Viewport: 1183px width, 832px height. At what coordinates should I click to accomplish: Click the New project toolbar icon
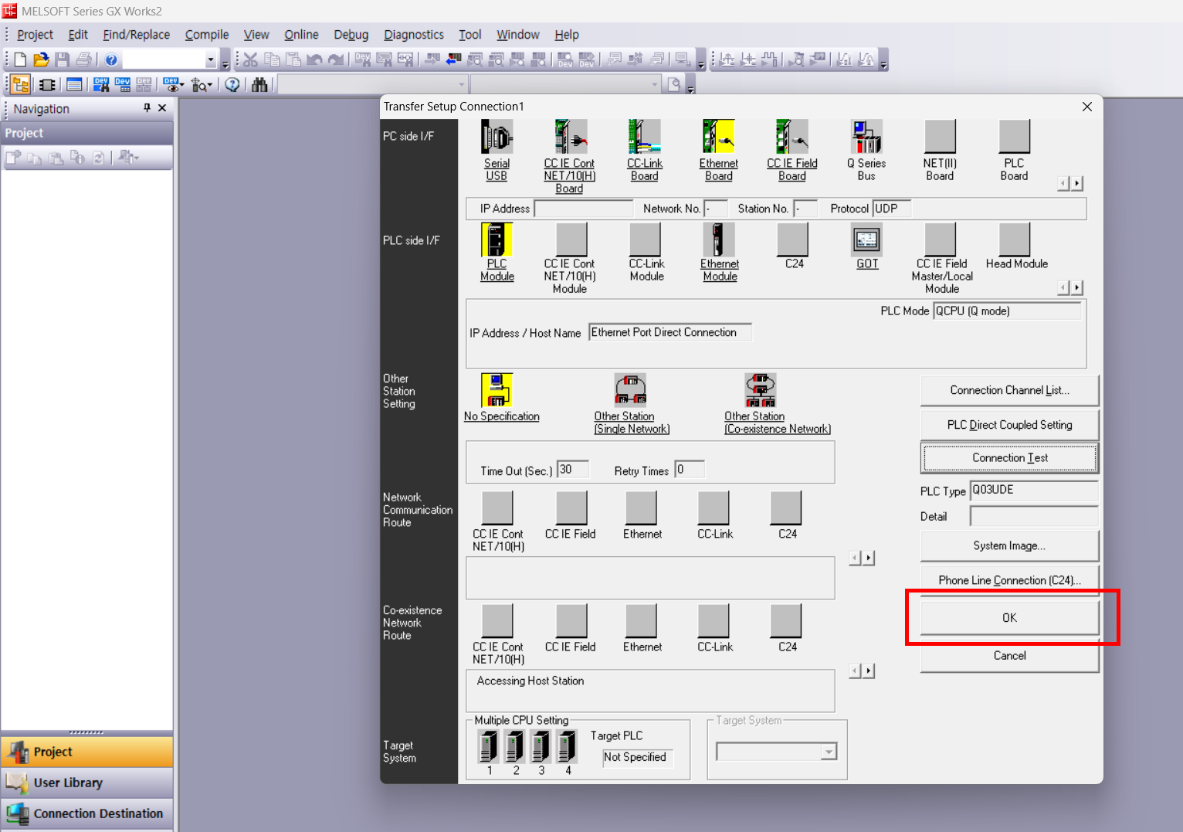[x=20, y=59]
